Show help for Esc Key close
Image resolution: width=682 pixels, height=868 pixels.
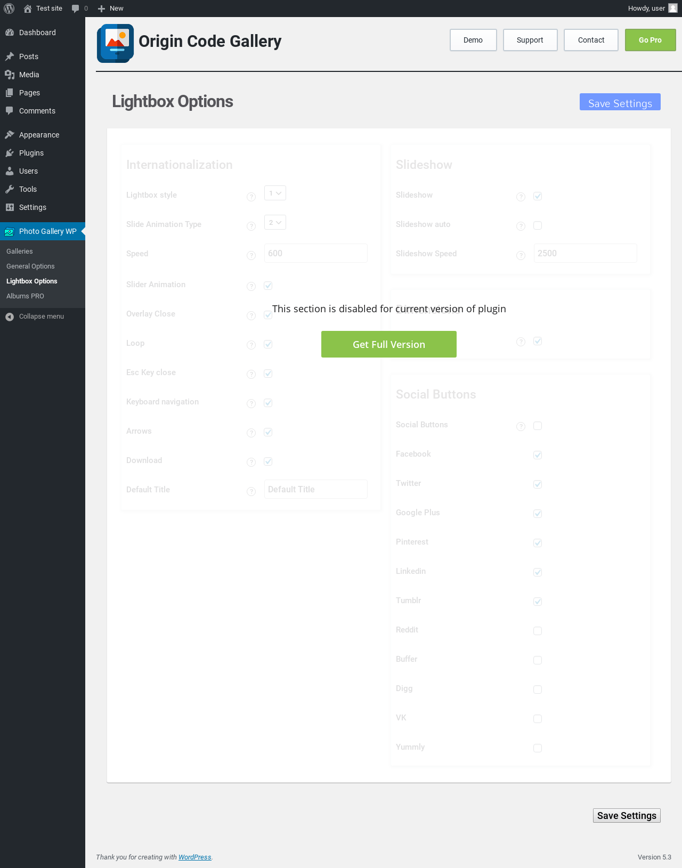tap(251, 375)
